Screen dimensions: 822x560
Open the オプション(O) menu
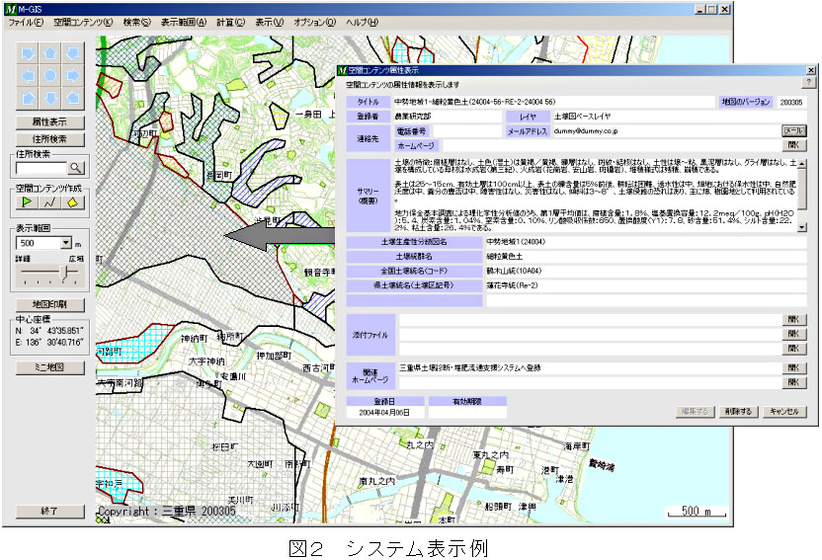click(x=315, y=21)
